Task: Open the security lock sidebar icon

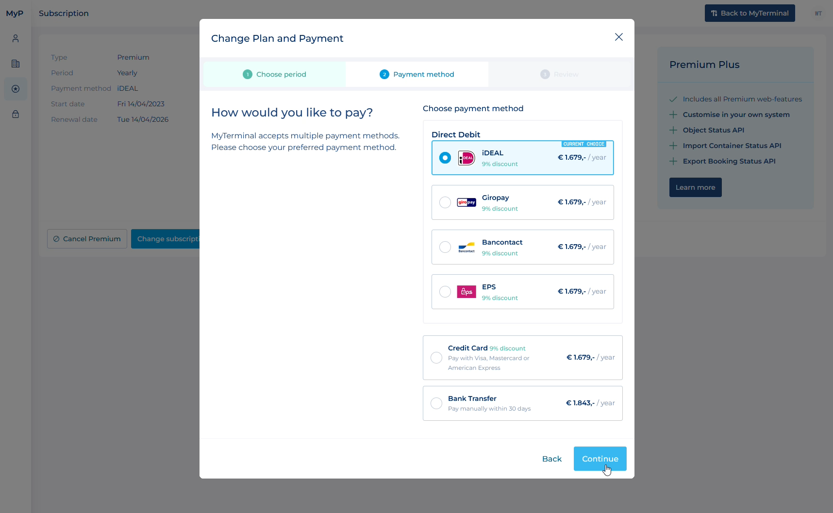Action: click(x=16, y=114)
